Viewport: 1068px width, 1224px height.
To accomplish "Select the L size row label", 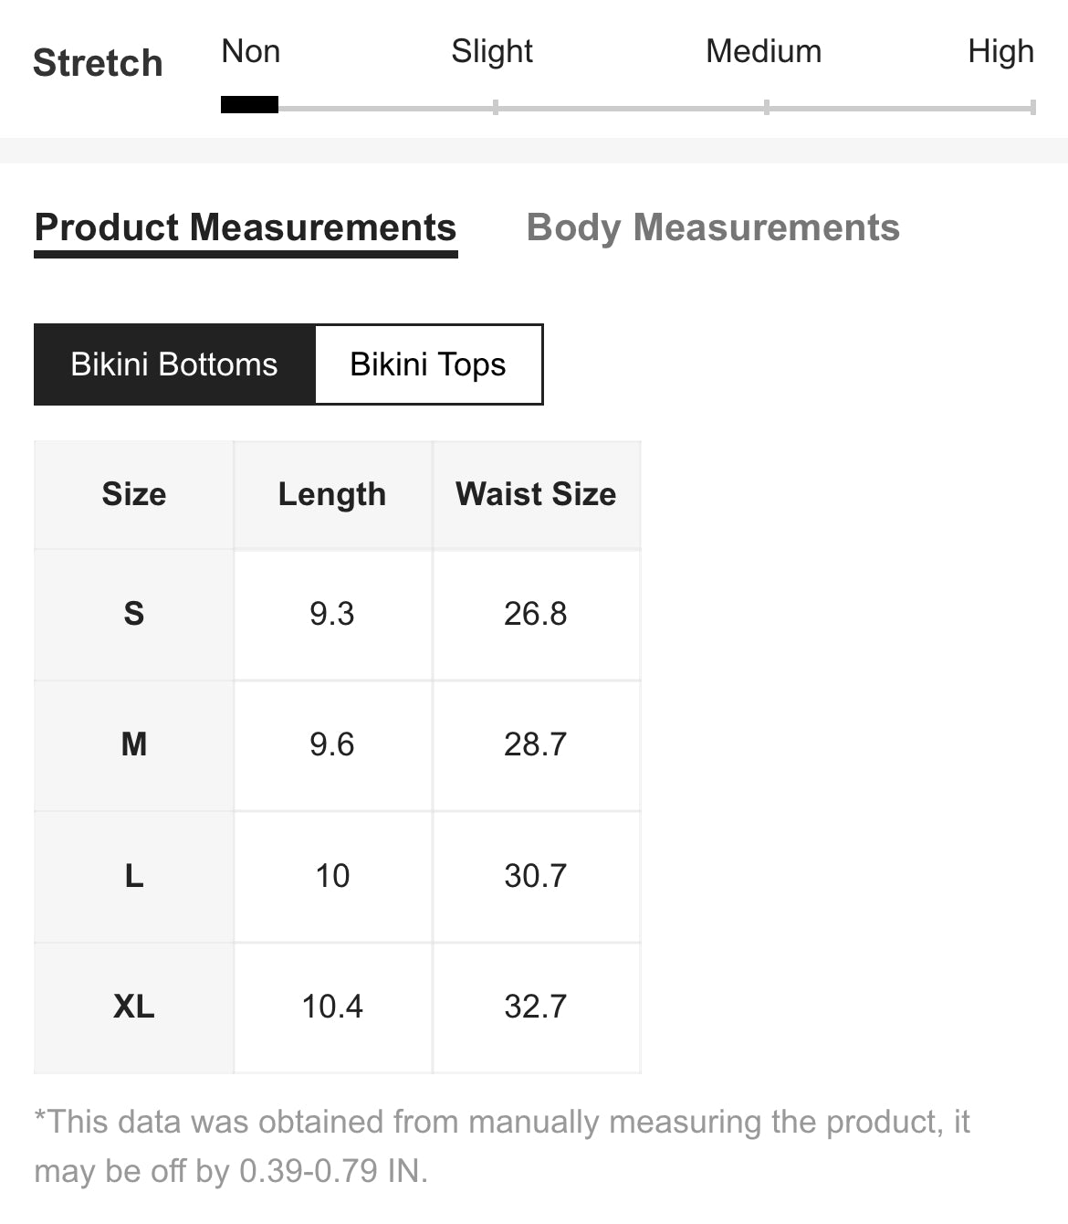I will (134, 876).
